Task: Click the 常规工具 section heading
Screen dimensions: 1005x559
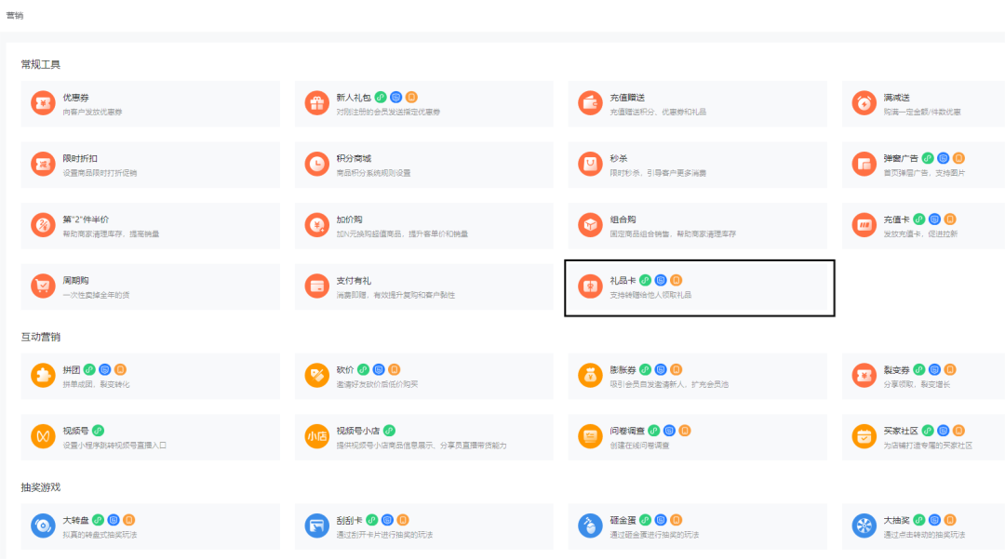Action: click(40, 64)
